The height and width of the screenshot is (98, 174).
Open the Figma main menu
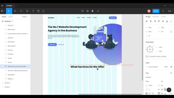(x=3, y=11)
